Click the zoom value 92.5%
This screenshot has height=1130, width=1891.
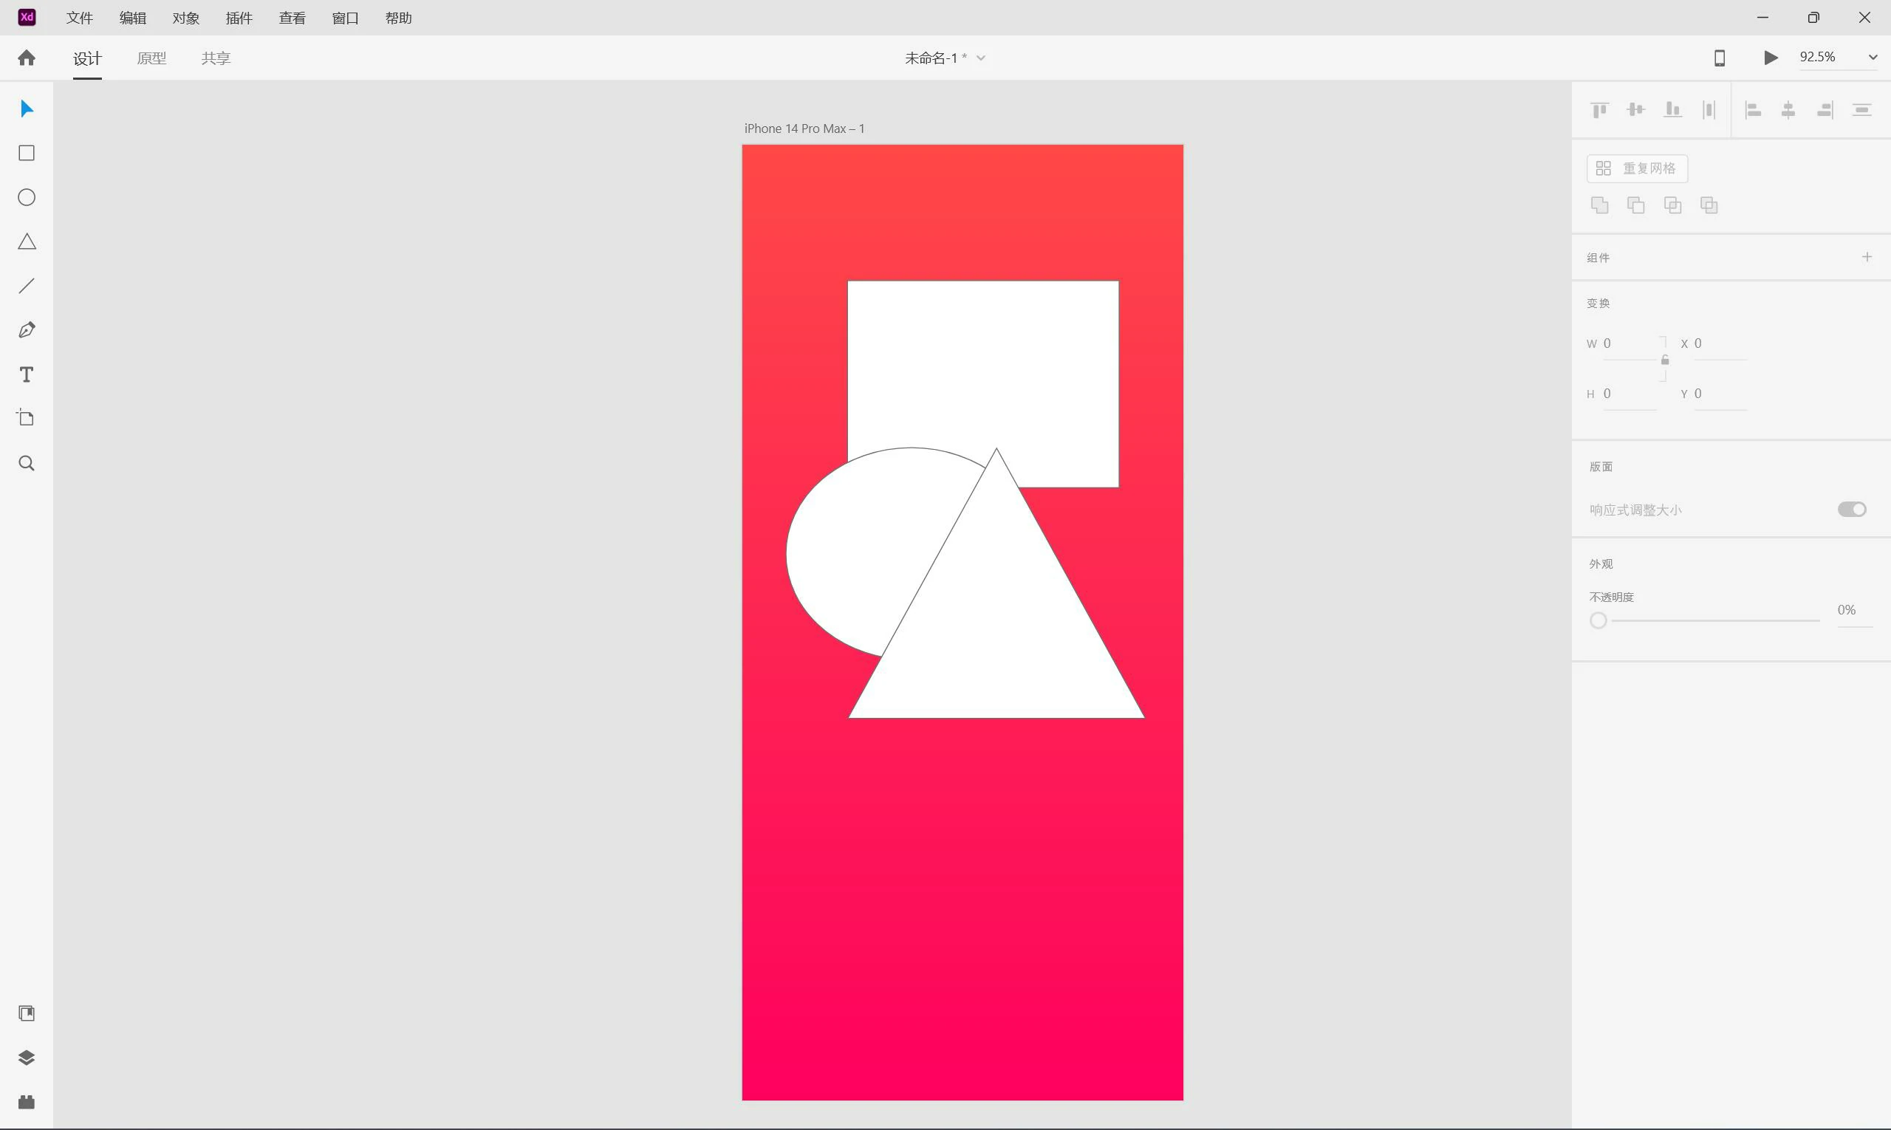(1817, 57)
